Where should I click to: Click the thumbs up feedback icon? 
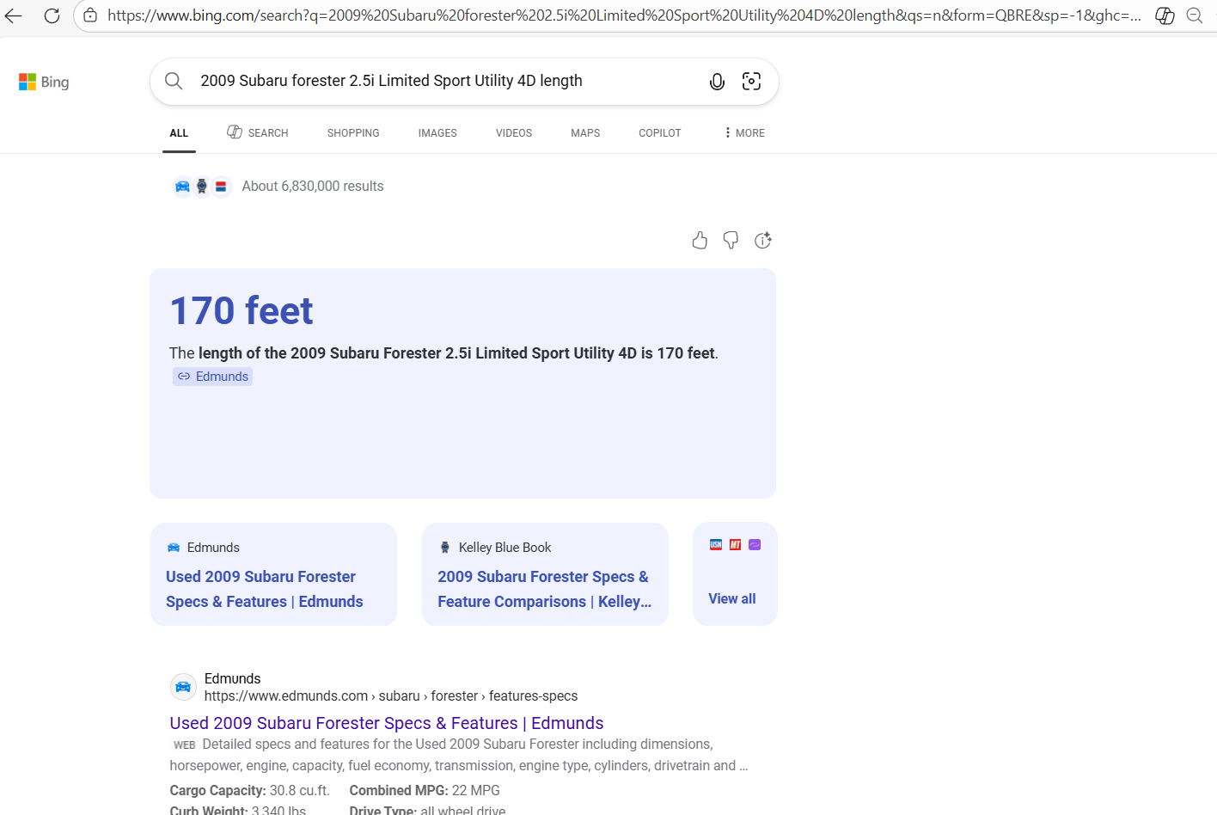pyautogui.click(x=700, y=241)
